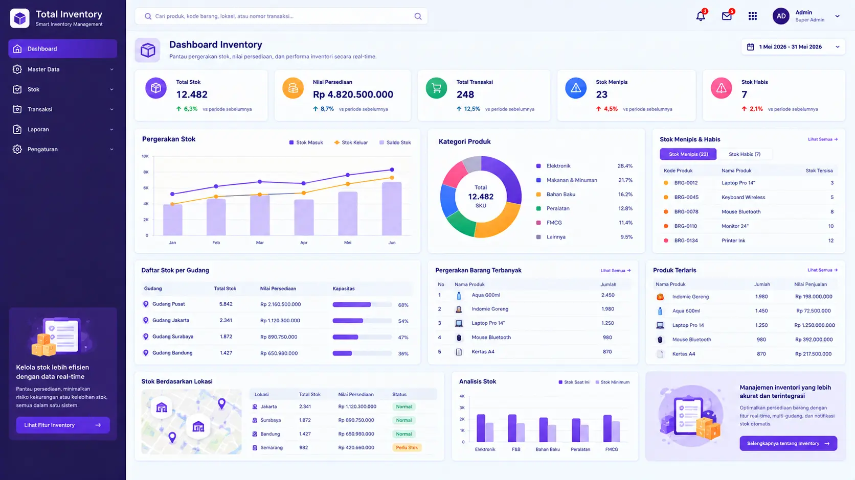Screen dimensions: 855x480
Task: Expand the Transaksi sidebar menu
Action: [62, 109]
